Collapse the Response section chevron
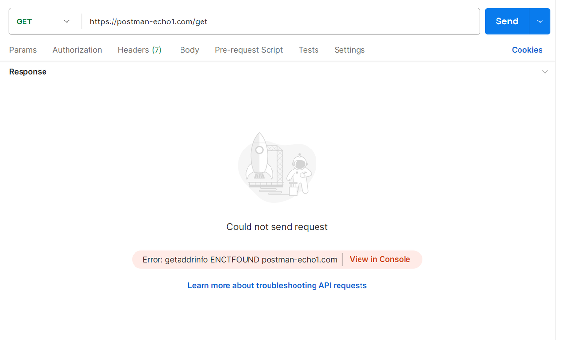587x340 pixels. (545, 71)
